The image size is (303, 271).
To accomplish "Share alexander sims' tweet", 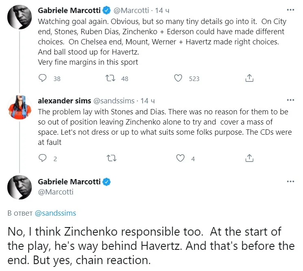I will pyautogui.click(x=250, y=158).
